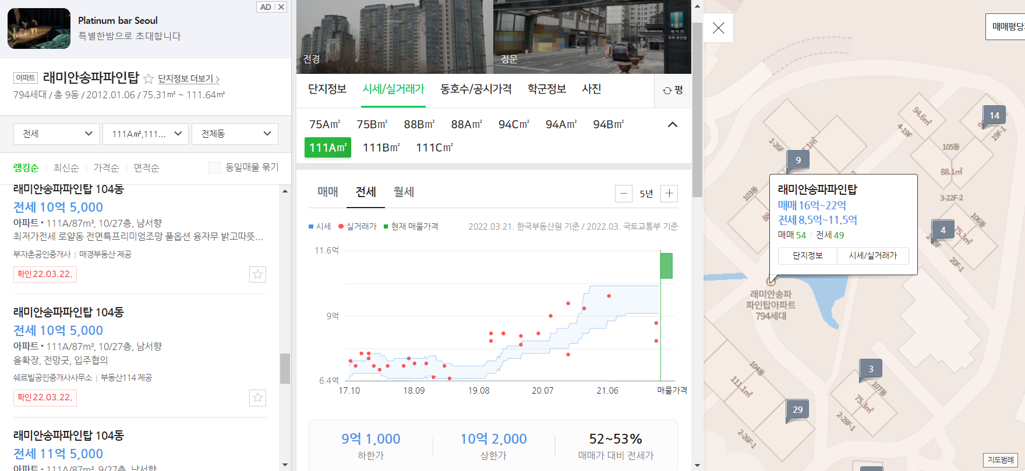Click the listing panel scrollbar thumb
The image size is (1025, 471).
(x=285, y=369)
